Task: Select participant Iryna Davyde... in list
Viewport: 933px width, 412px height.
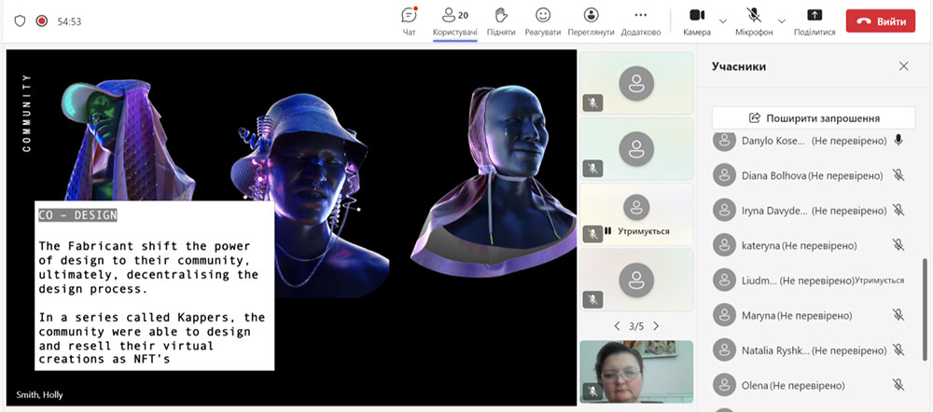Action: [x=809, y=211]
